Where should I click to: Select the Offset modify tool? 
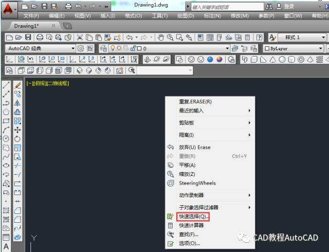pyautogui.click(x=17, y=112)
